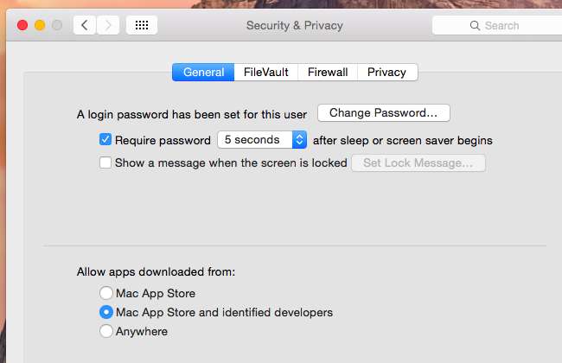This screenshot has width=562, height=363.
Task: Close the Security & Privacy window
Action: pyautogui.click(x=22, y=26)
